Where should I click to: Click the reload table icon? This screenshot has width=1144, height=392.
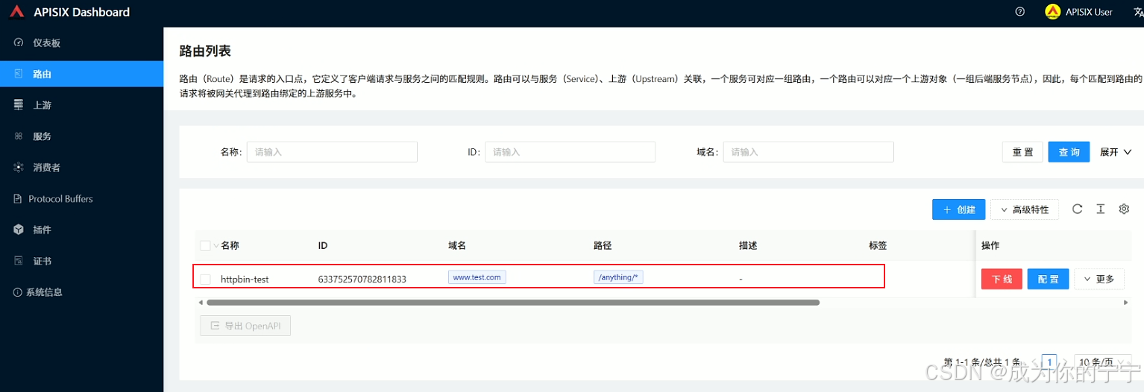[x=1077, y=209]
